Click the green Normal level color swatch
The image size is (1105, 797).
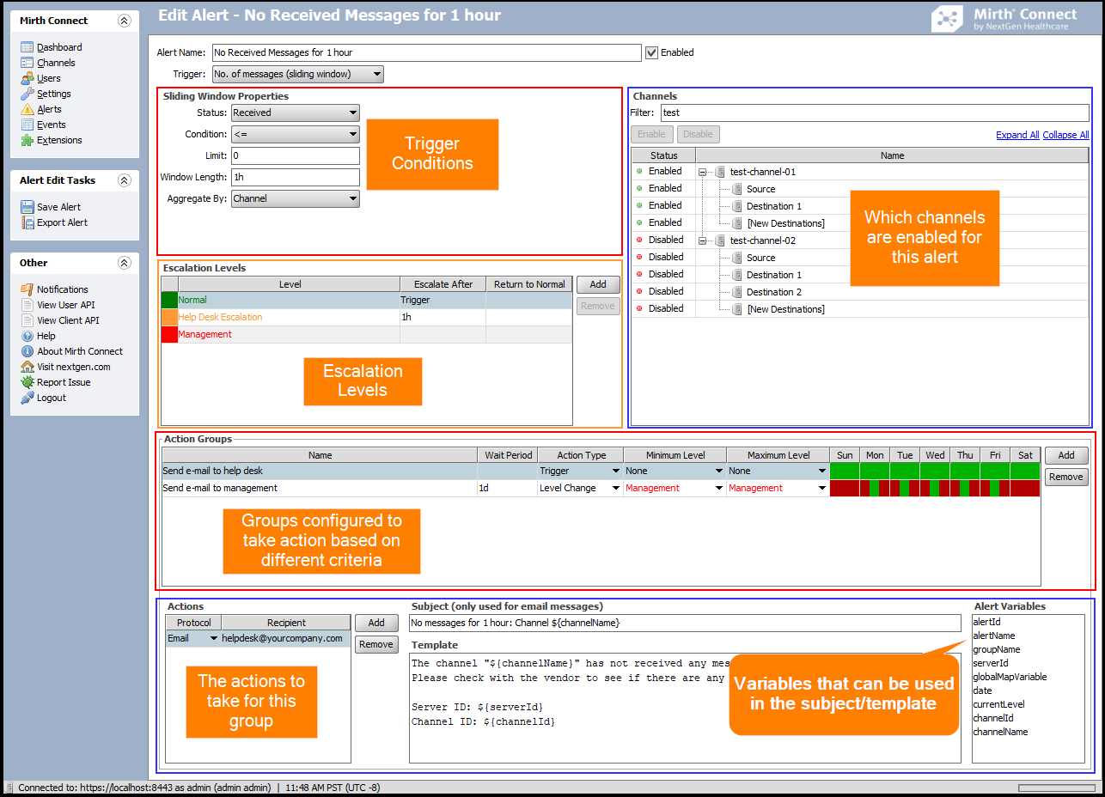(x=169, y=301)
